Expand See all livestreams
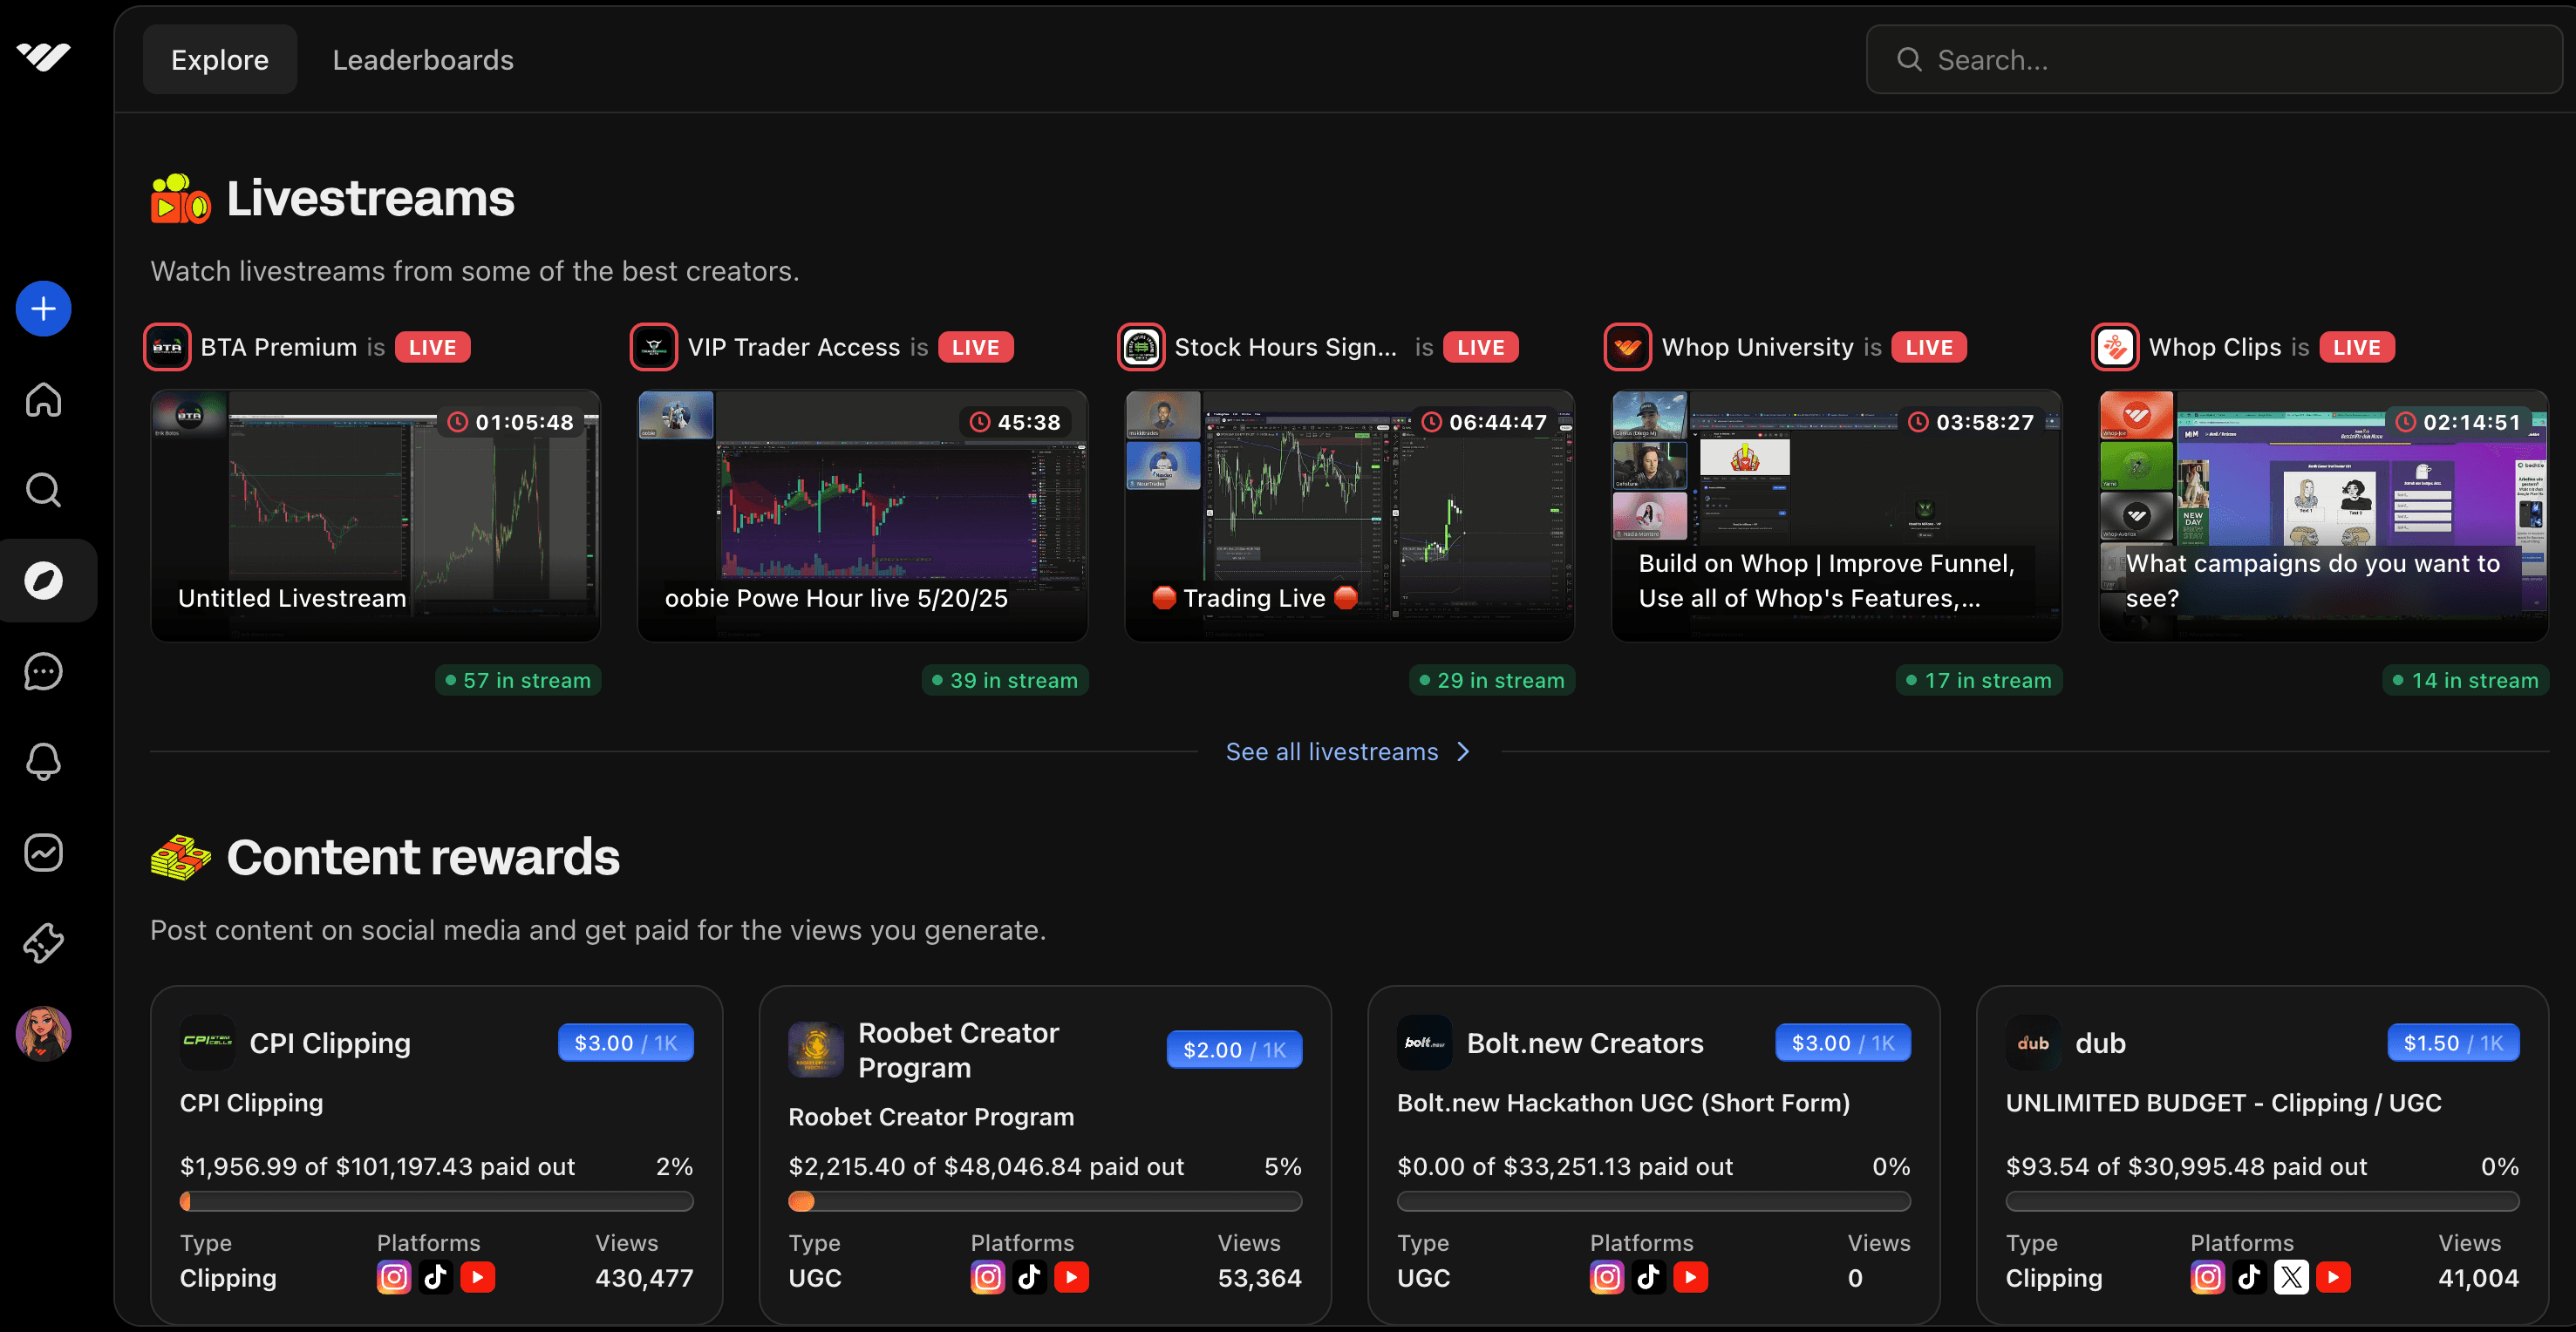Screen dimensions: 2576x1332 pos(1348,751)
